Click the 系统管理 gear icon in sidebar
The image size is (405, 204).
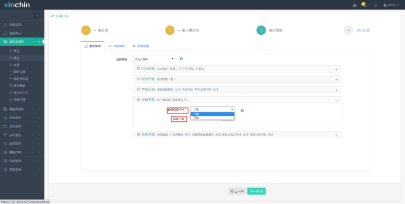[6, 170]
